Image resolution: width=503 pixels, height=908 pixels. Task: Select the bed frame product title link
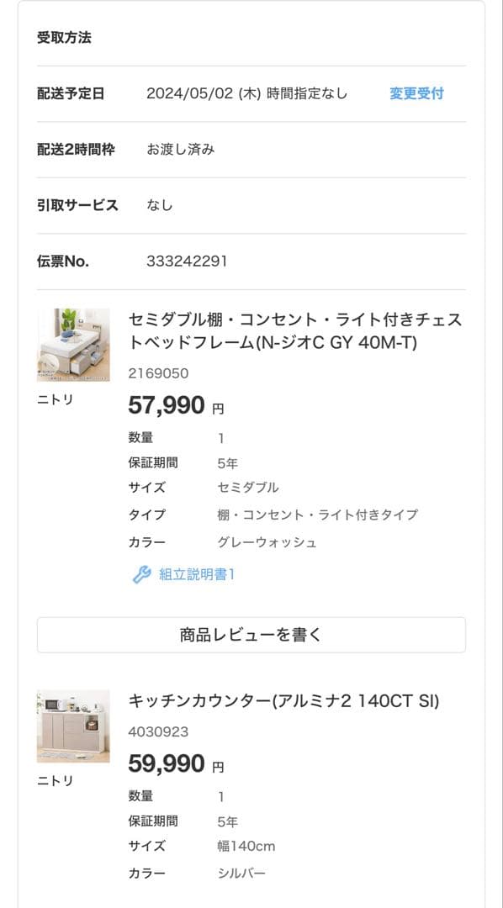[x=294, y=327]
